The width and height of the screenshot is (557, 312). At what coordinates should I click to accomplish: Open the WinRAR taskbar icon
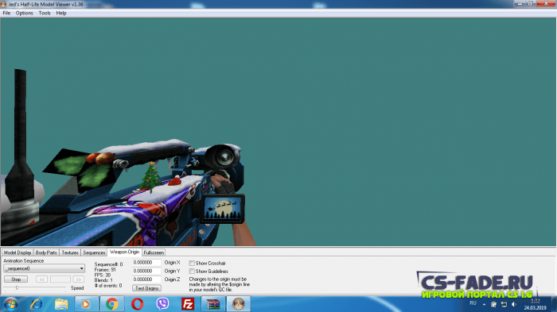213,304
